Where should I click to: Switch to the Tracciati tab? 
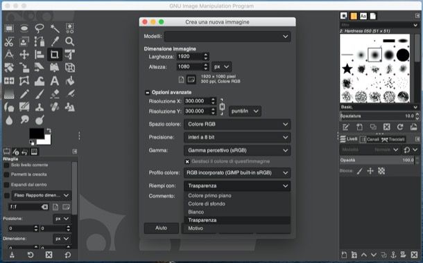click(x=393, y=139)
